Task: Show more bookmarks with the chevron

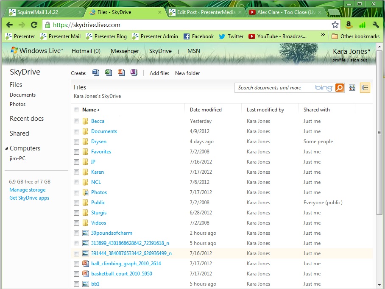Action: (323, 35)
